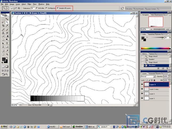The height and width of the screenshot is (129, 172).
Task: Select the Gradient tool
Action: [7, 36]
